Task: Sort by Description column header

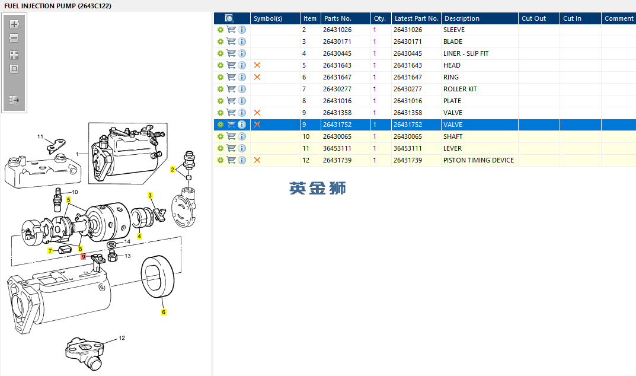Action: (480, 18)
